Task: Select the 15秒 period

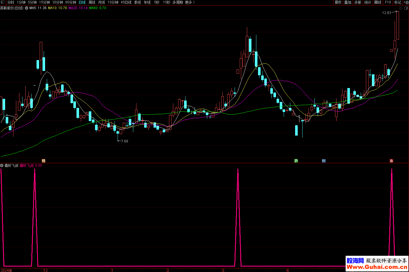Action: (166, 2)
